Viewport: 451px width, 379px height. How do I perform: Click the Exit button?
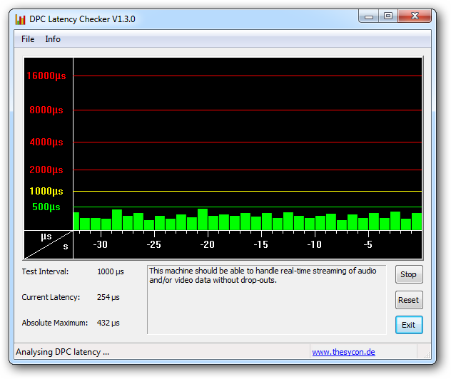pyautogui.click(x=409, y=325)
